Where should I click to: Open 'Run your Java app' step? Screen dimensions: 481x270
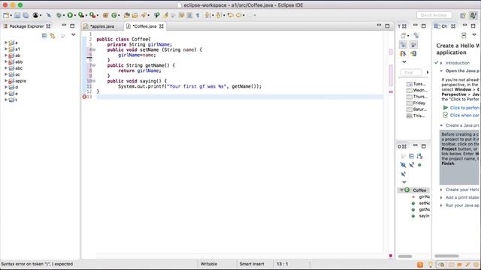(462, 205)
